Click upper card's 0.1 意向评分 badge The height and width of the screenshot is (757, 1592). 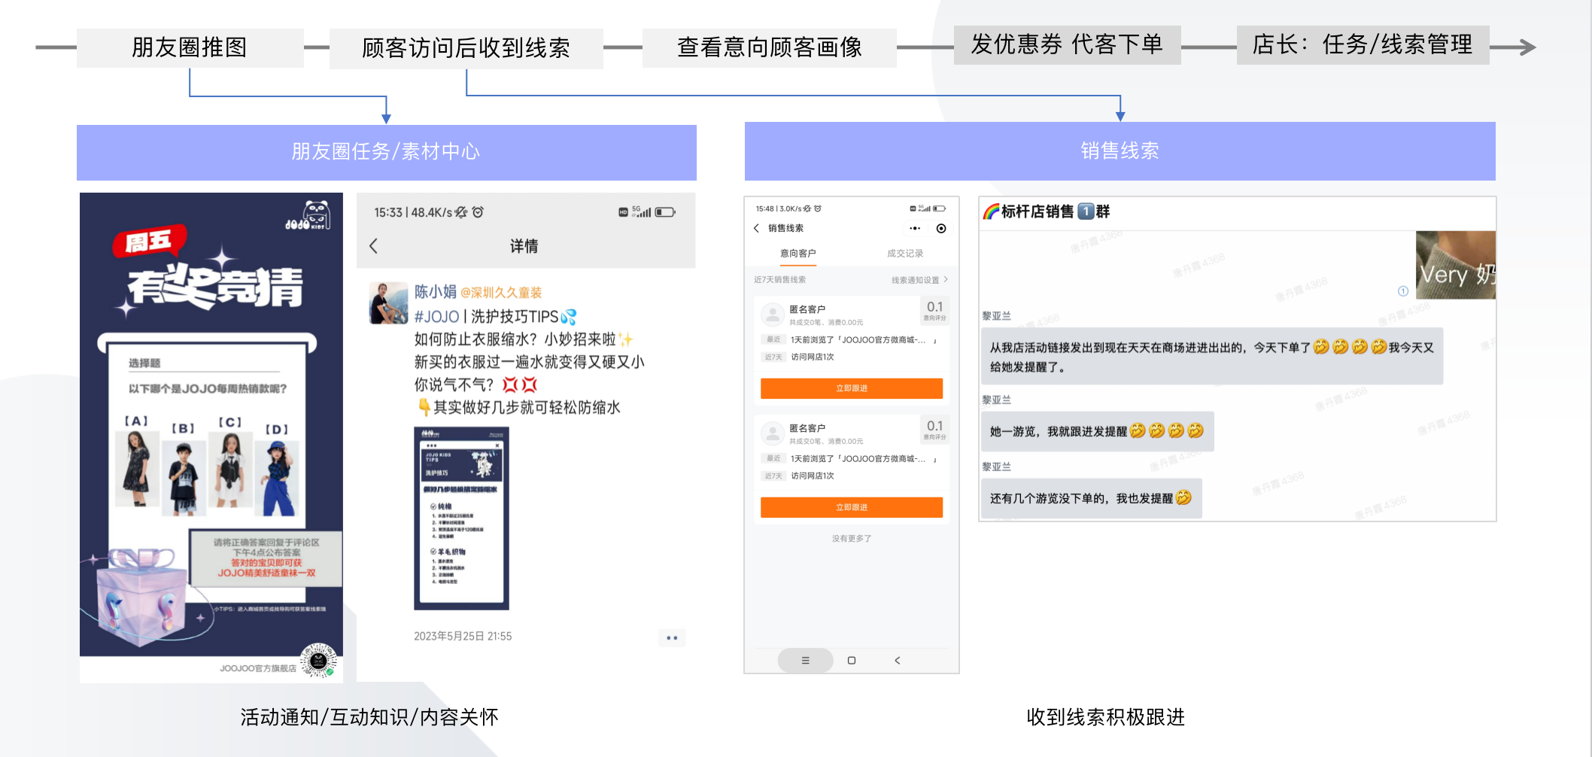[x=934, y=310]
